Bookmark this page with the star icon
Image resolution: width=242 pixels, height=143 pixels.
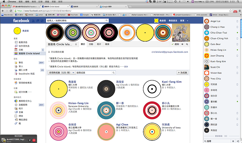coord(230,11)
